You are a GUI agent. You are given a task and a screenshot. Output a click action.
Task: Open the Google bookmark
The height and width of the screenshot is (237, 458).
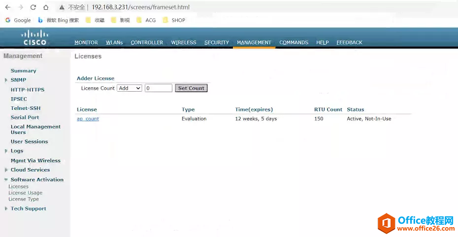(18, 20)
